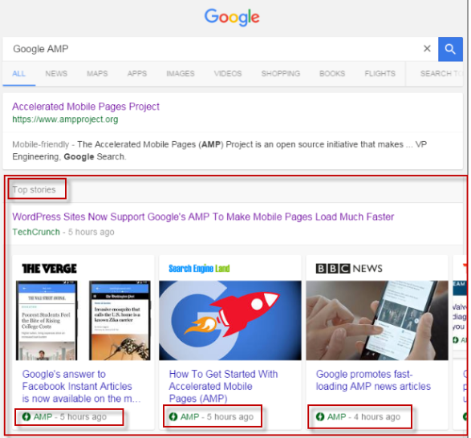
Task: Click the Mobile-friendly snippet description text
Action: click(x=219, y=151)
